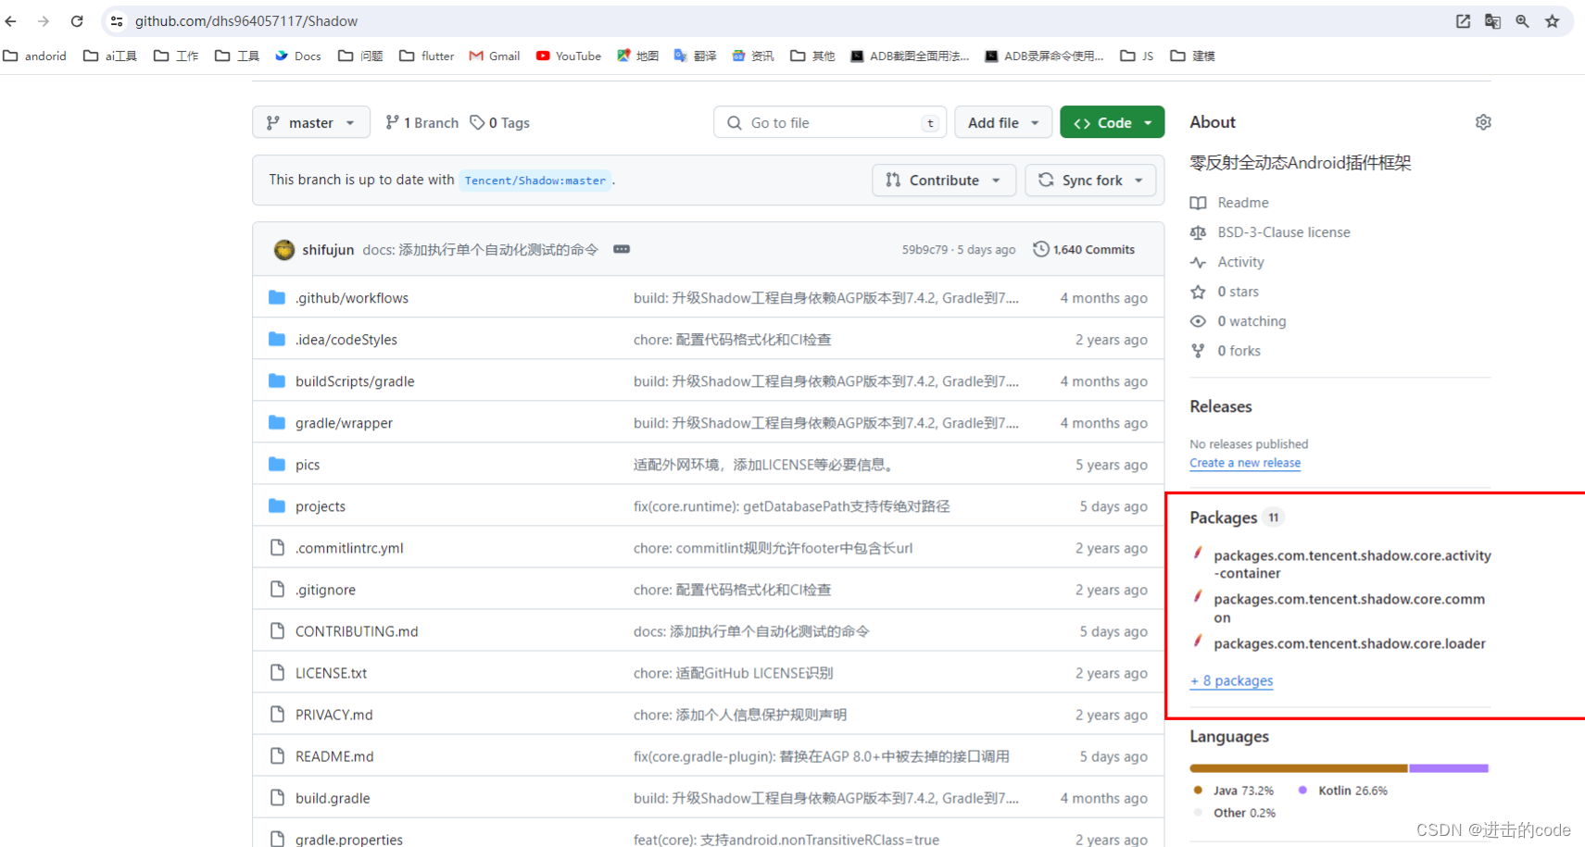Open the green Code dropdown

point(1112,122)
